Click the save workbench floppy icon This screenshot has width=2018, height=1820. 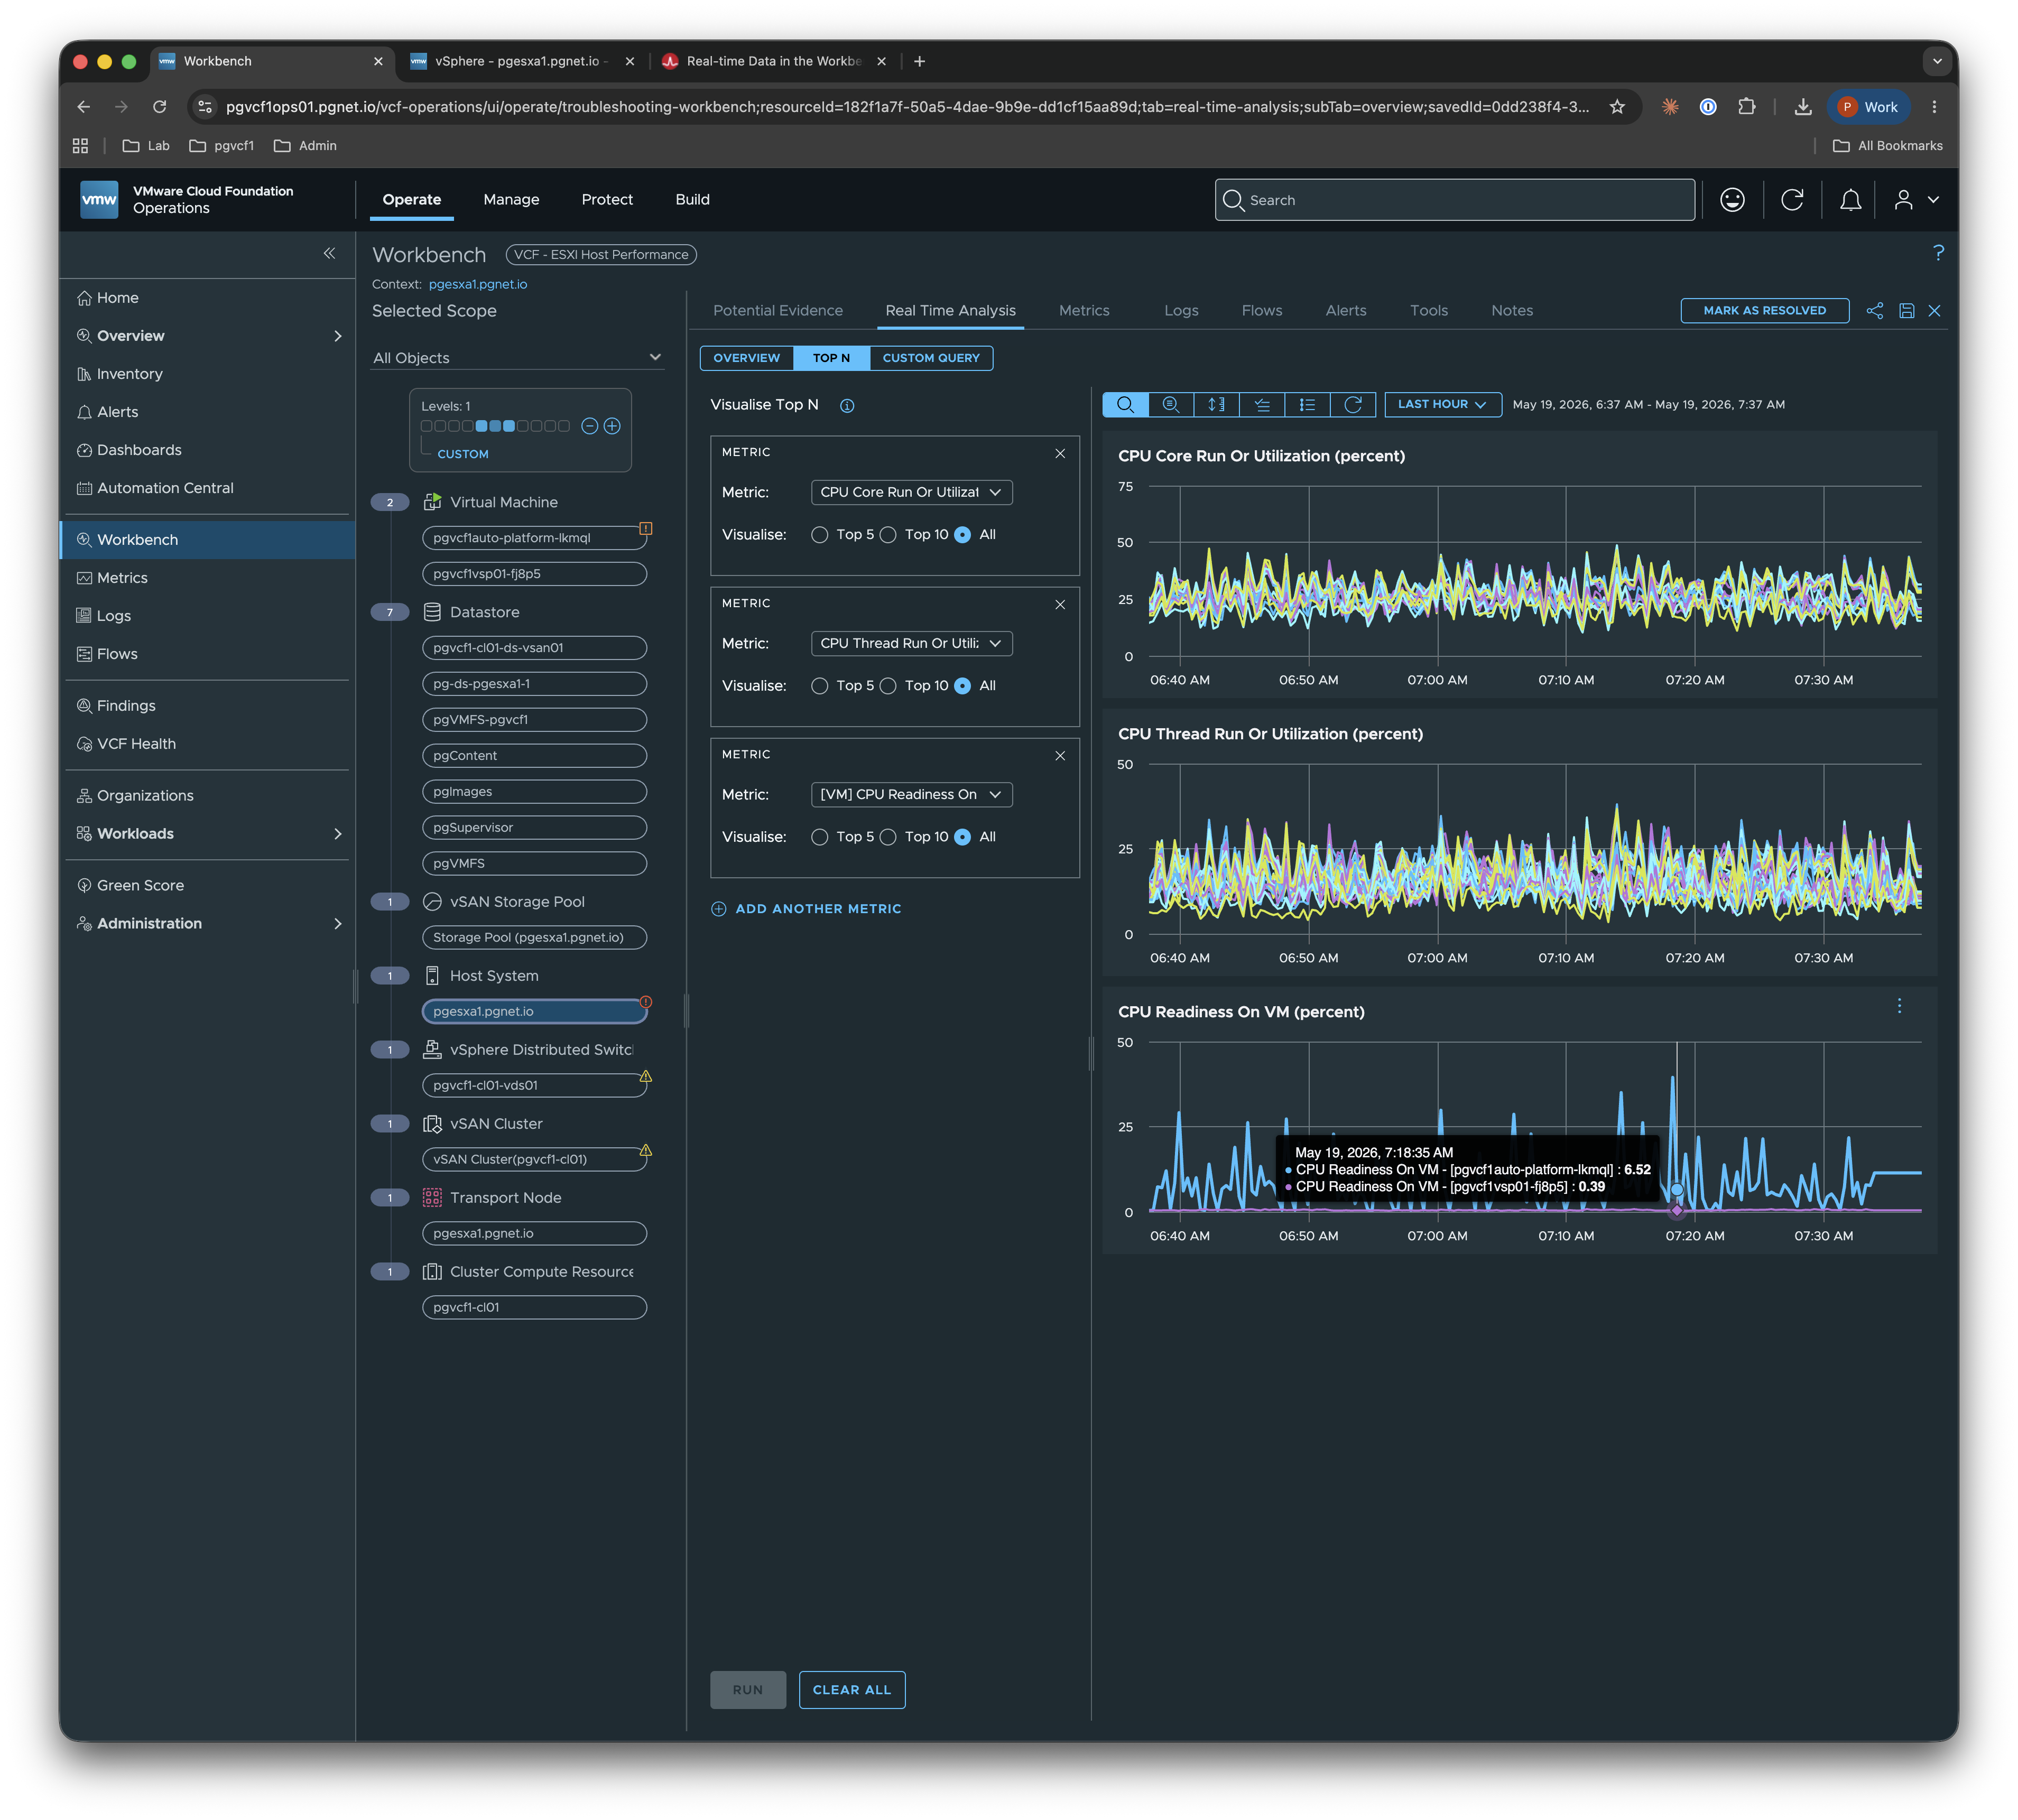1906,311
